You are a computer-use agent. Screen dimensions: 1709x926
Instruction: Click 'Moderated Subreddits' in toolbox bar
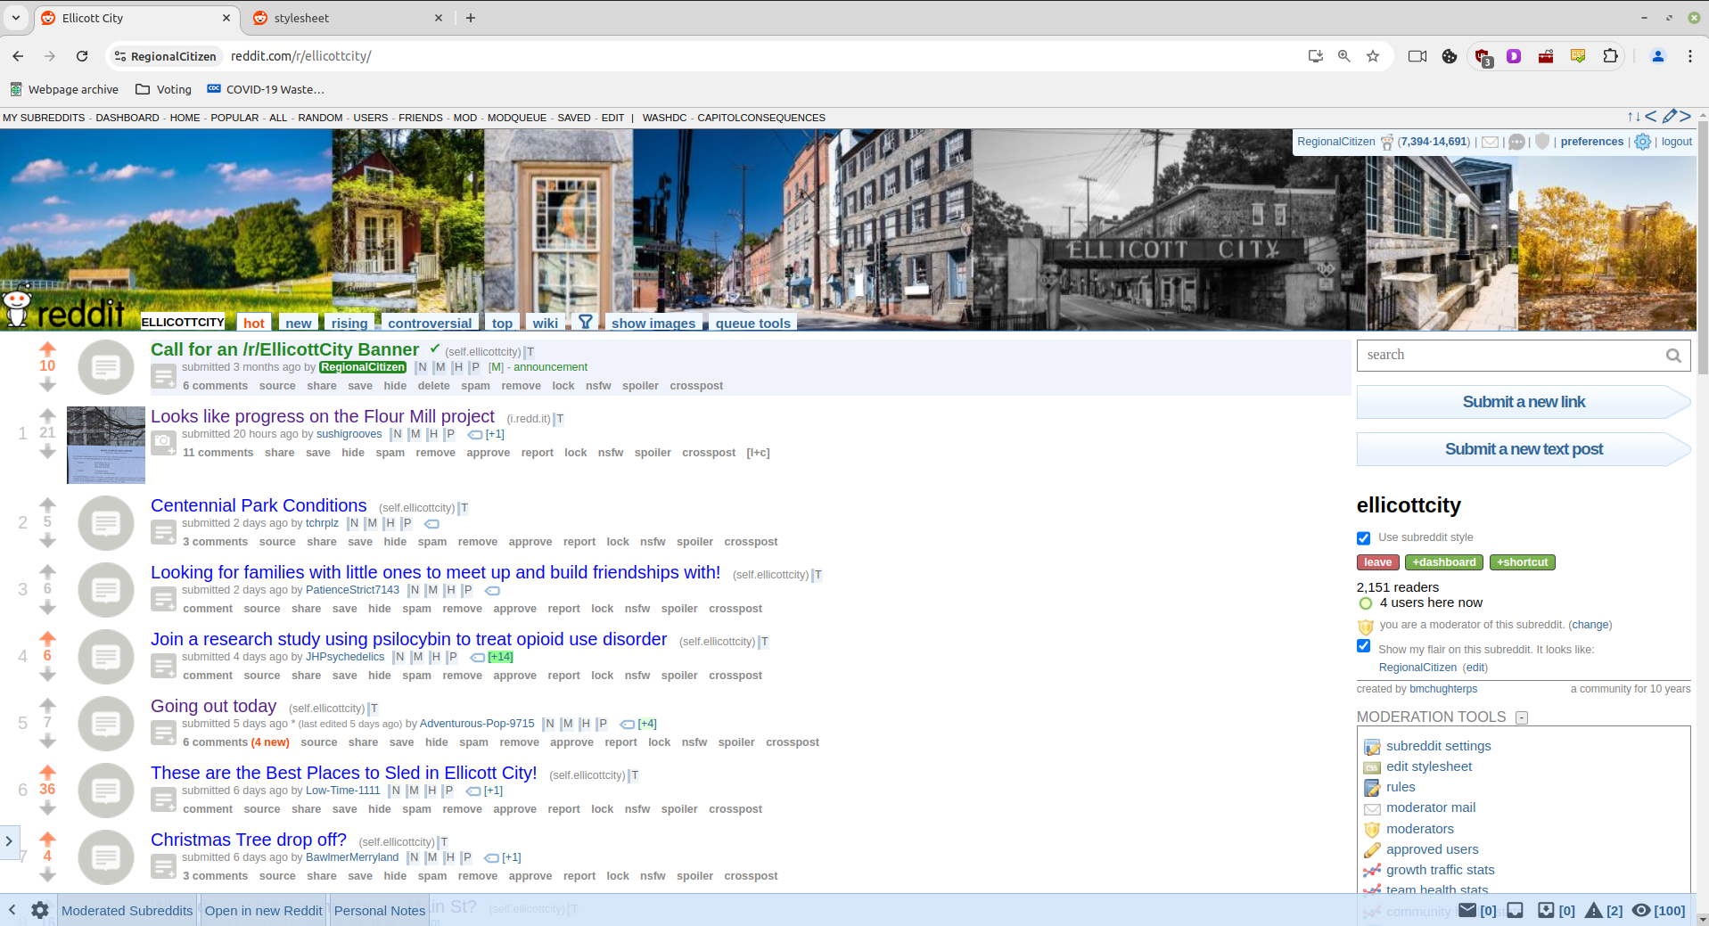[x=127, y=910]
